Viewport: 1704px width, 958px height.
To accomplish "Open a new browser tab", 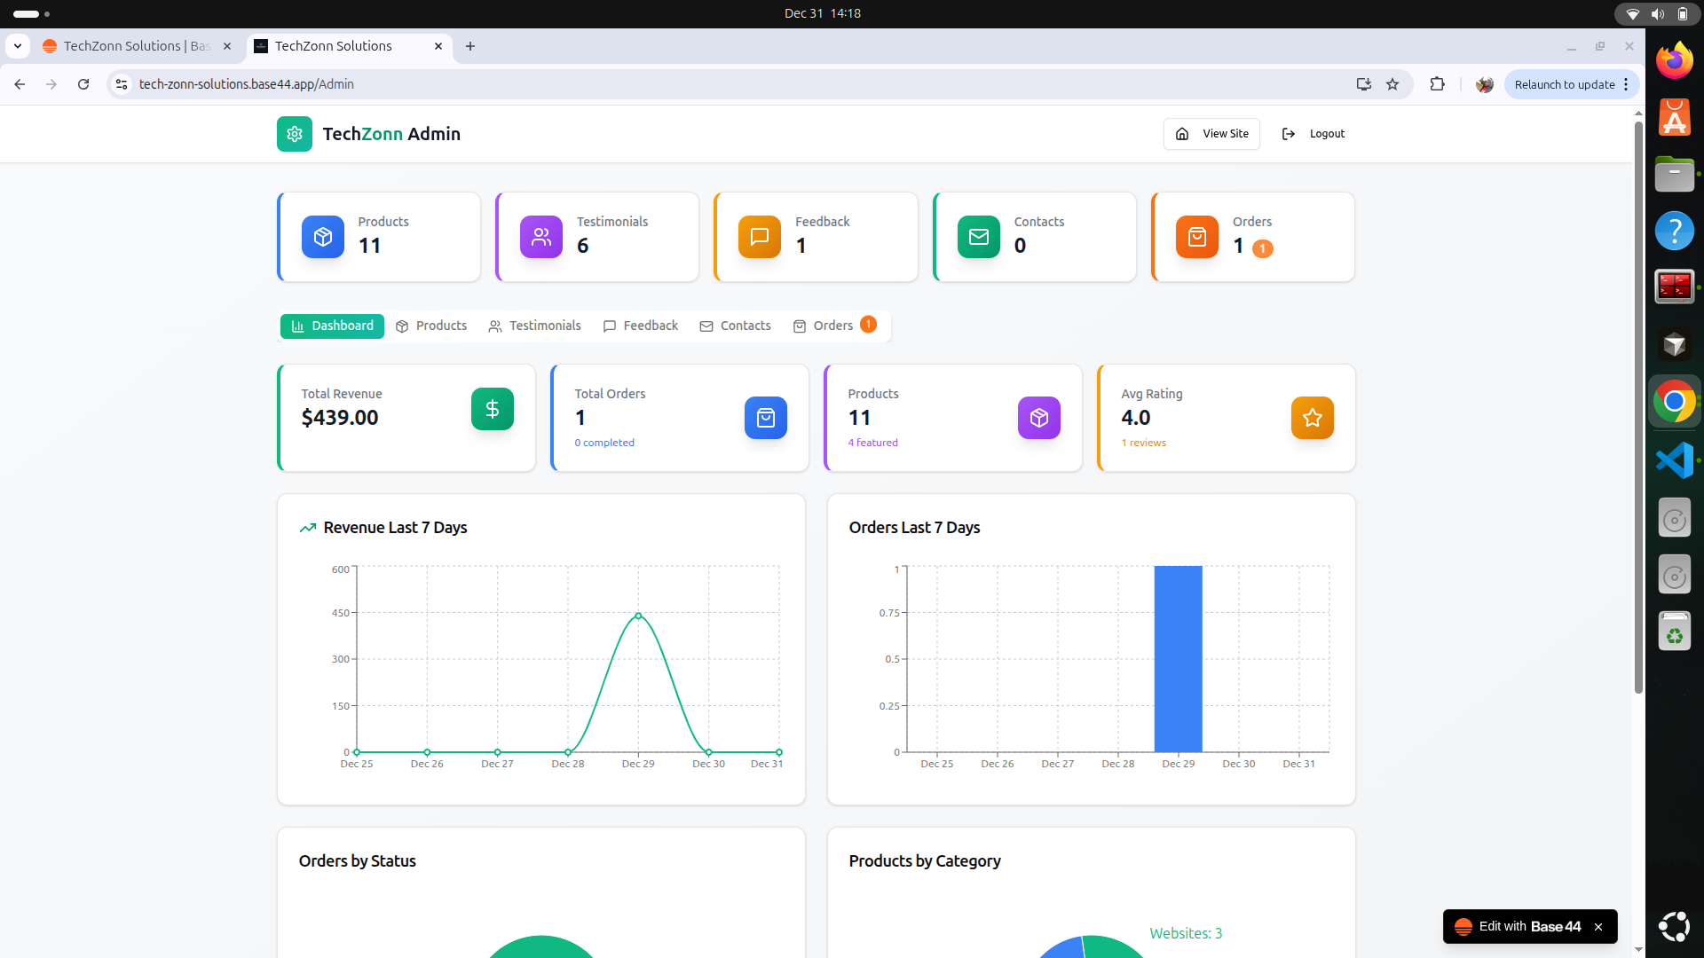I will point(470,46).
